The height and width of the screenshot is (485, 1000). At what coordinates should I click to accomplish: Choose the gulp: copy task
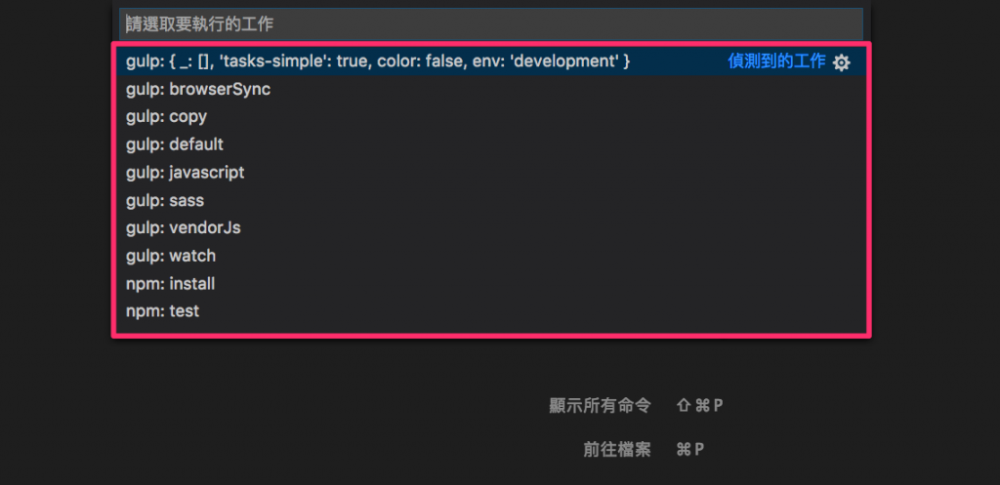click(491, 117)
